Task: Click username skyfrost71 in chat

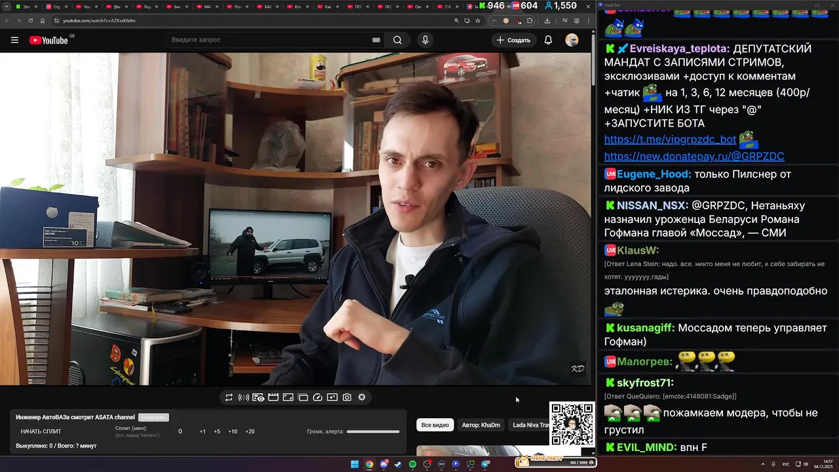Action: (645, 383)
